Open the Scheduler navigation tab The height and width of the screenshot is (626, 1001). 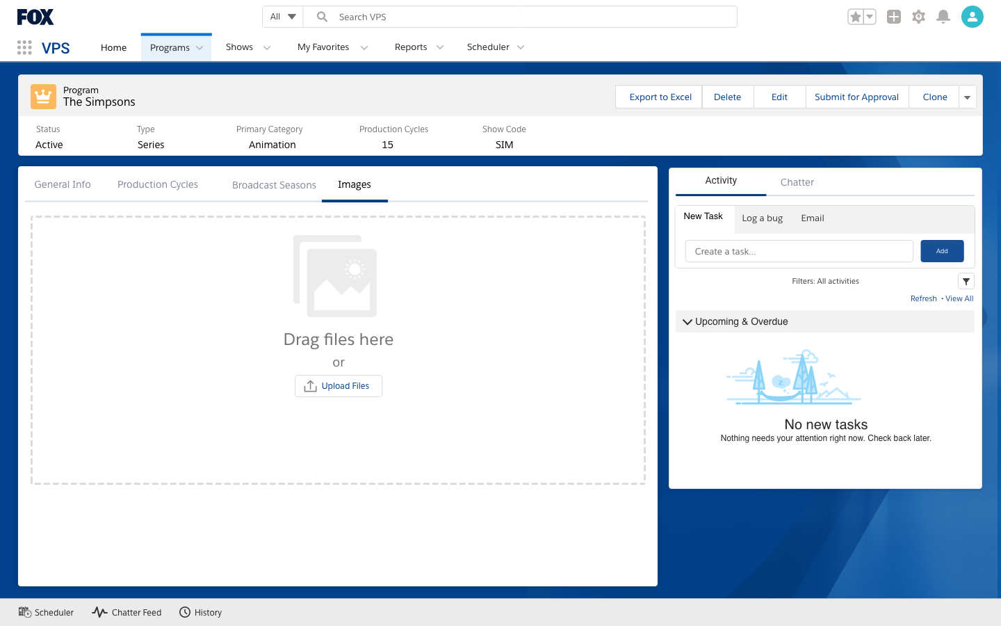tap(488, 47)
